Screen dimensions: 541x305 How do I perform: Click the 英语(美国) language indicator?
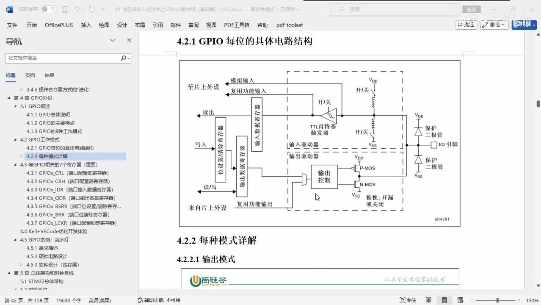click(x=99, y=300)
